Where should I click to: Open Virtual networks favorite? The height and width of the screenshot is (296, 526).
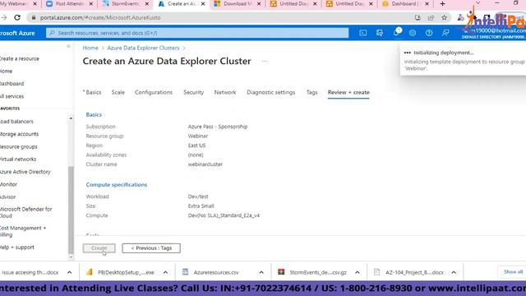coord(18,159)
